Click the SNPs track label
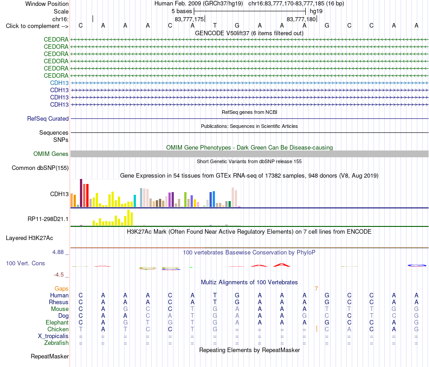 (x=61, y=140)
